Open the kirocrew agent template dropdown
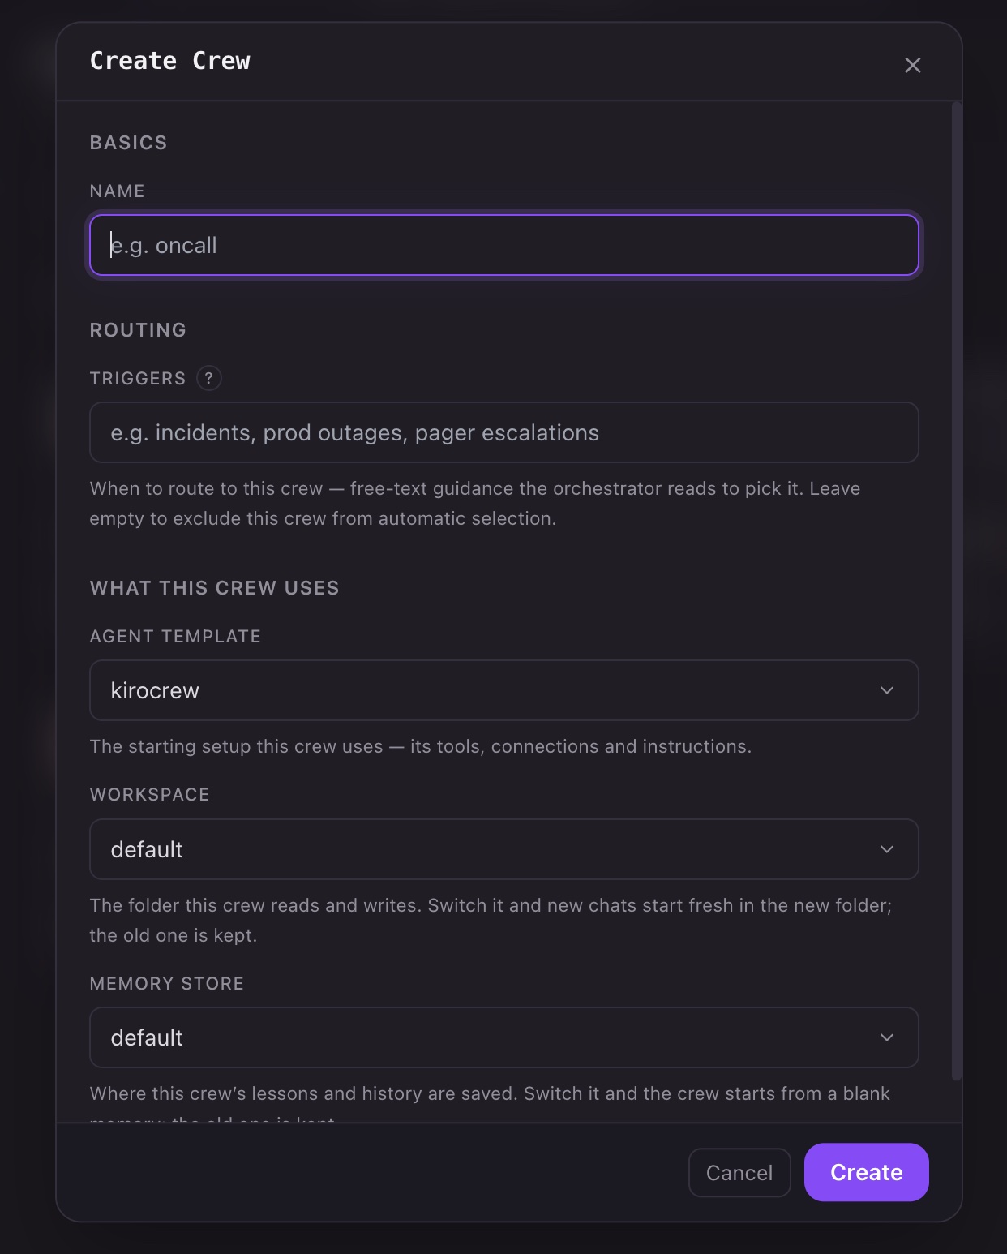The width and height of the screenshot is (1007, 1254). 504,690
